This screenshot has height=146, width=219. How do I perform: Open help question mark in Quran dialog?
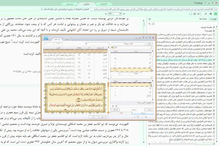click(143, 38)
